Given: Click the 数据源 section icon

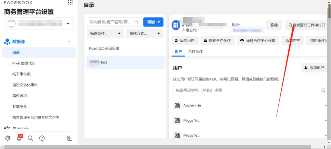Looking at the screenshot, I should point(7,42).
